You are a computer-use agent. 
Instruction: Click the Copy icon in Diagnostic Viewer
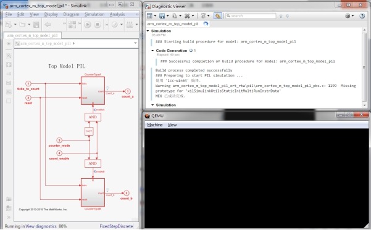click(x=175, y=16)
